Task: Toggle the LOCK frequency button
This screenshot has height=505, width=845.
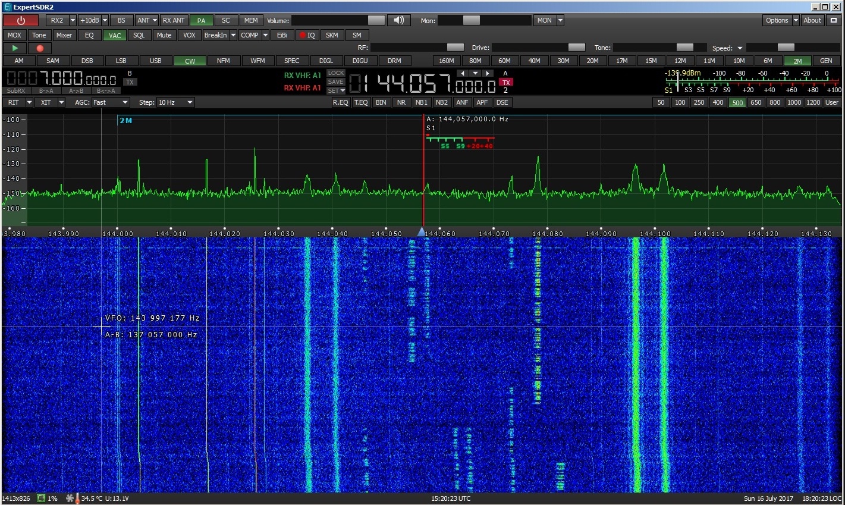Action: pos(335,73)
